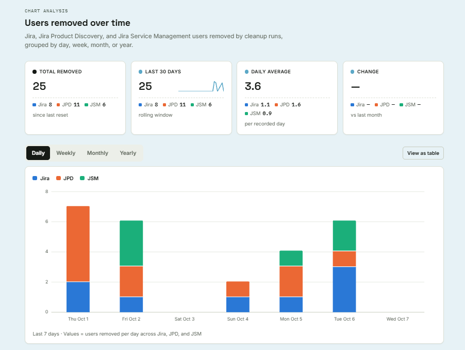
Task: Click the orange JPD segment of Fri Oct 2 bar
Action: coord(131,281)
